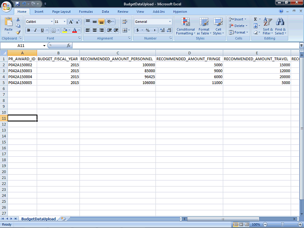This screenshot has height=228, width=304.
Task: Toggle Bold formatting
Action: [28, 30]
